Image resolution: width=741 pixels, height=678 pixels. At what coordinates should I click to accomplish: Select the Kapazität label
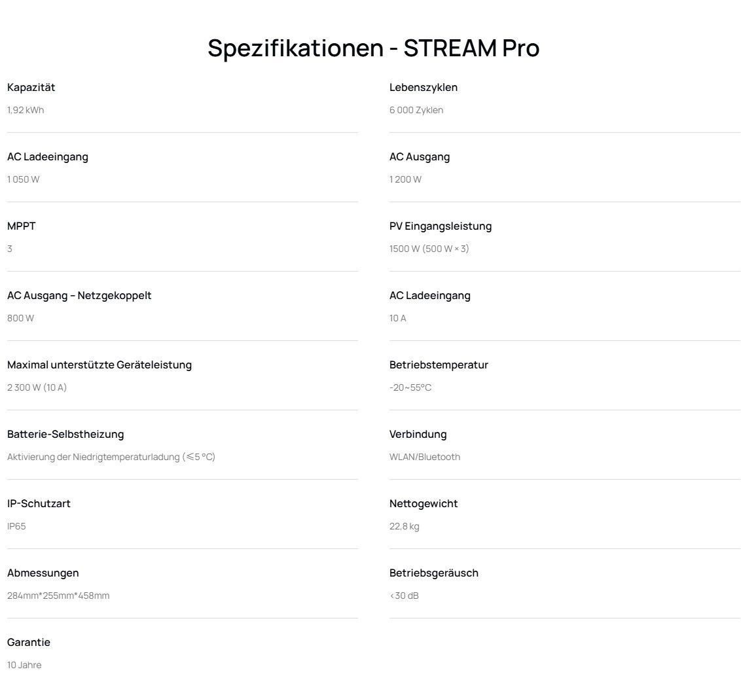point(31,87)
